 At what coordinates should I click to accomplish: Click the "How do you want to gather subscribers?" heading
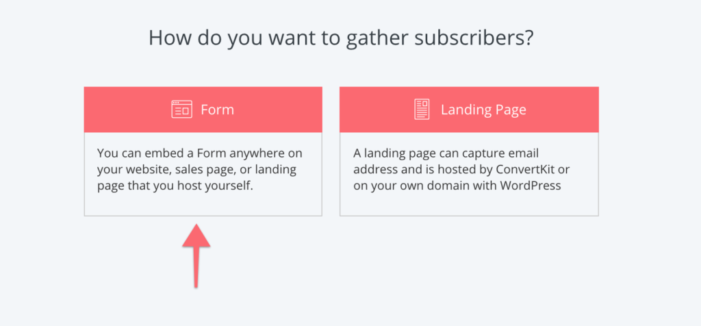(x=341, y=38)
